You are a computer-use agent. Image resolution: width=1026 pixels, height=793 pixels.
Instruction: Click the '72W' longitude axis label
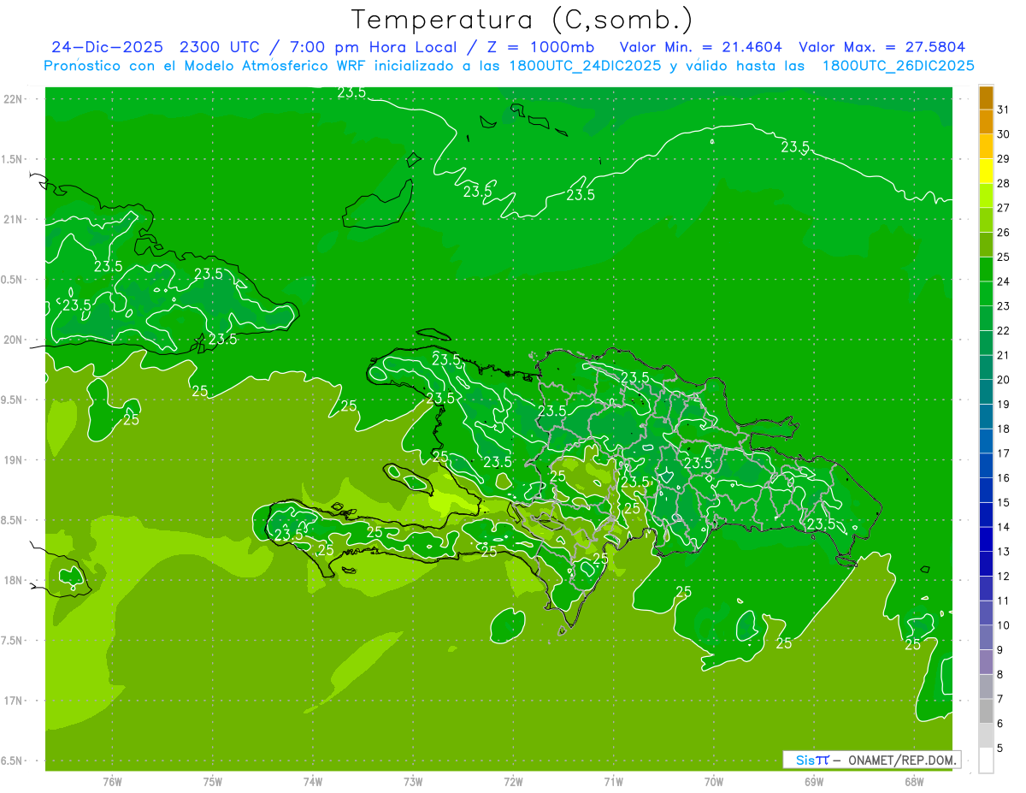click(513, 782)
